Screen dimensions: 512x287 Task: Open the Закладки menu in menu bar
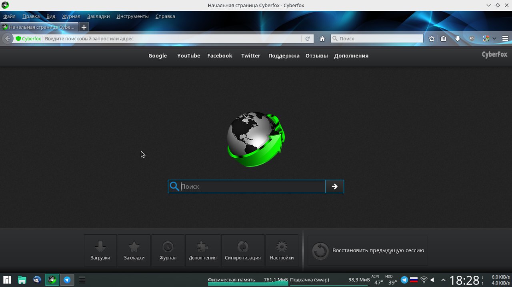98,16
